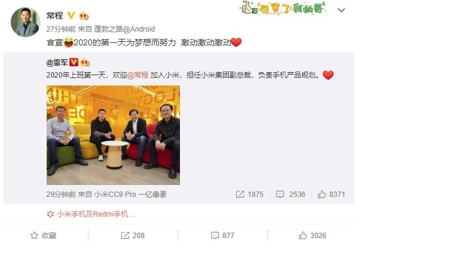The height and width of the screenshot is (253, 449).
Task: Open the 小米CC9 Pro 一亿像素 source link
Action: point(130,195)
